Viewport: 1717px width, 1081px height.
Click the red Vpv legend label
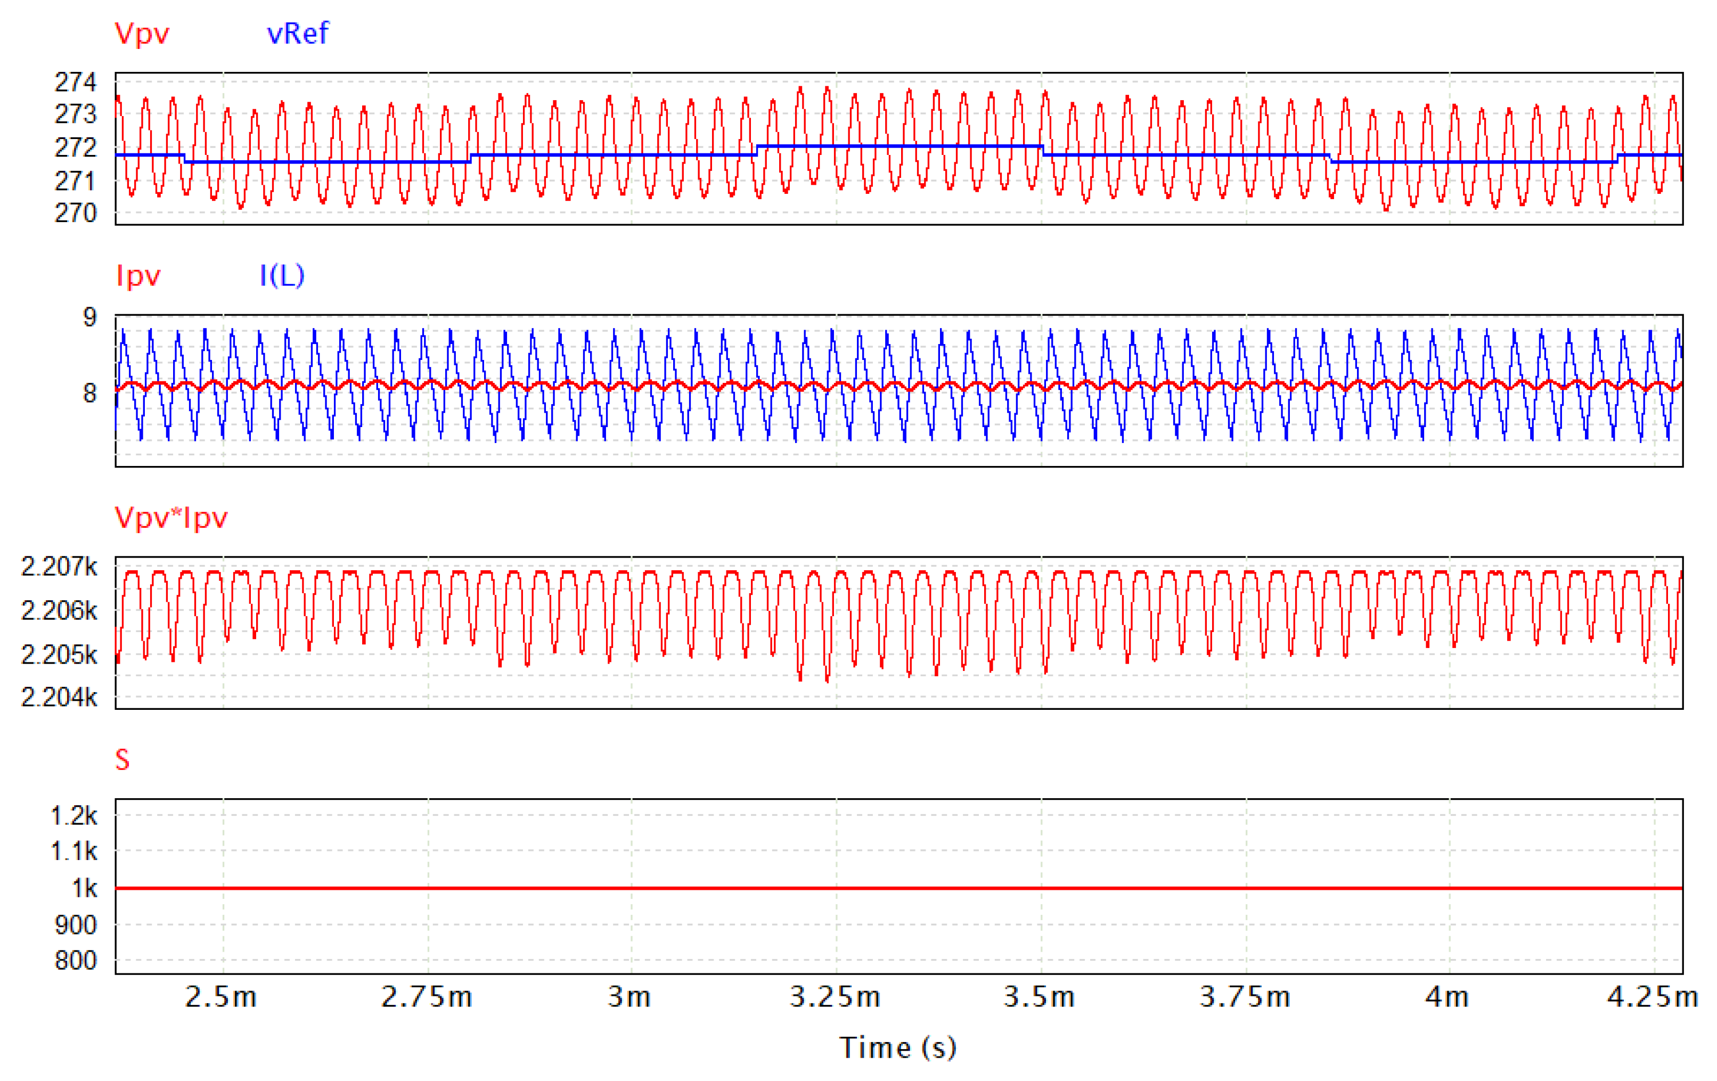pos(142,34)
